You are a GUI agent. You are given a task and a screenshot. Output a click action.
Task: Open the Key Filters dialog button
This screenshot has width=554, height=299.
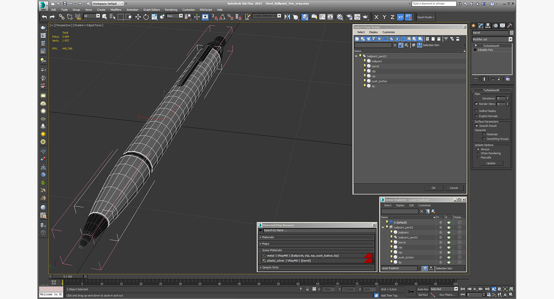tap(447, 295)
